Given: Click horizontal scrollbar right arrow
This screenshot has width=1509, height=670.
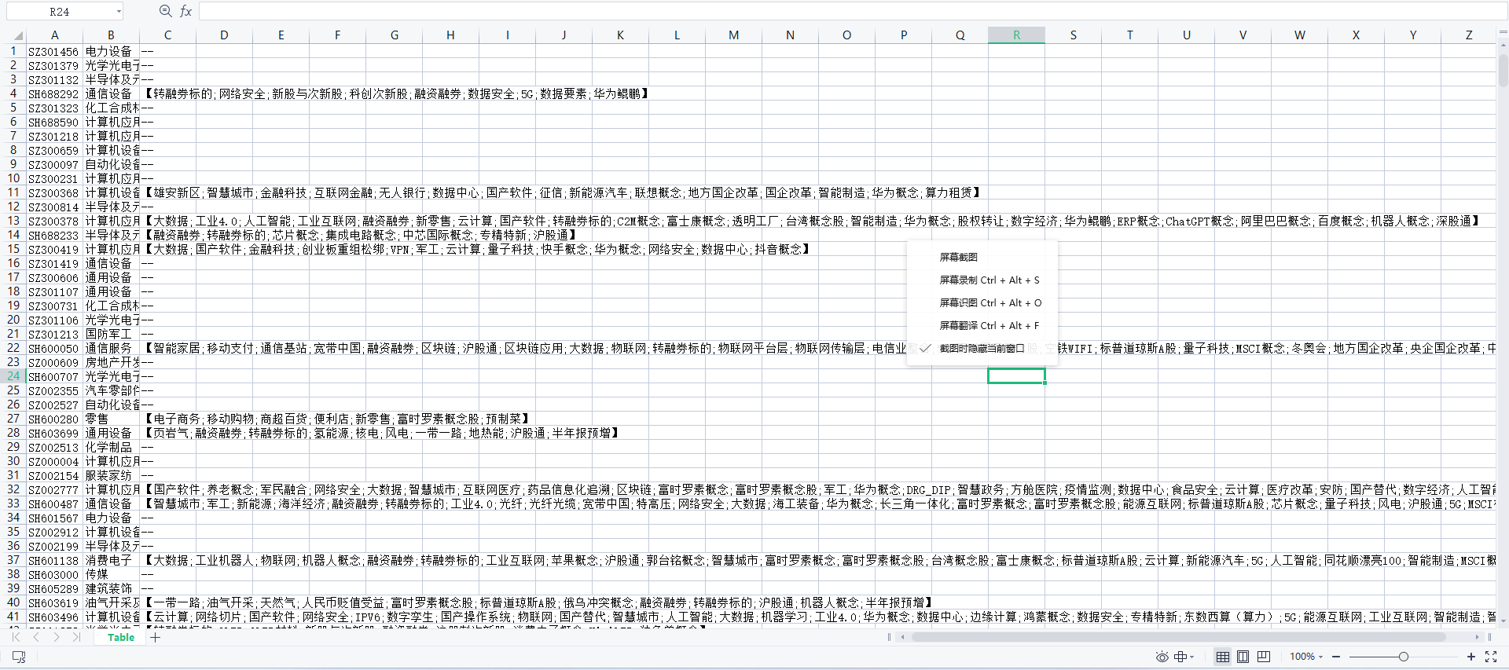Looking at the screenshot, I should [1477, 637].
